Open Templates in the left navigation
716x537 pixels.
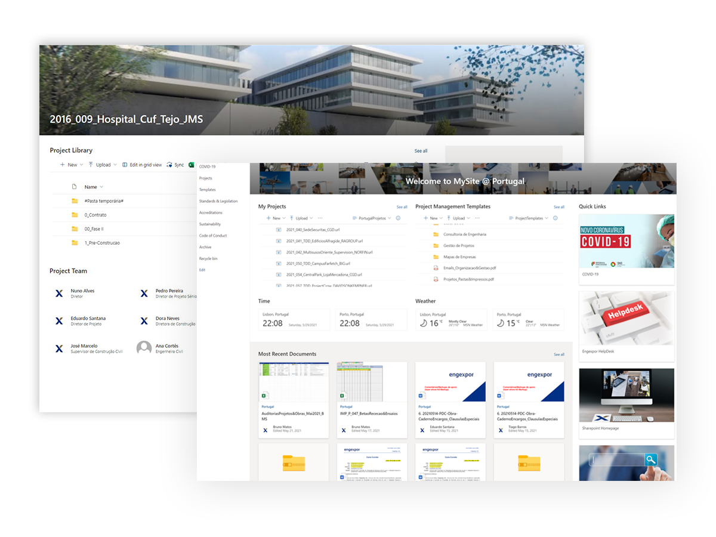pyautogui.click(x=207, y=190)
